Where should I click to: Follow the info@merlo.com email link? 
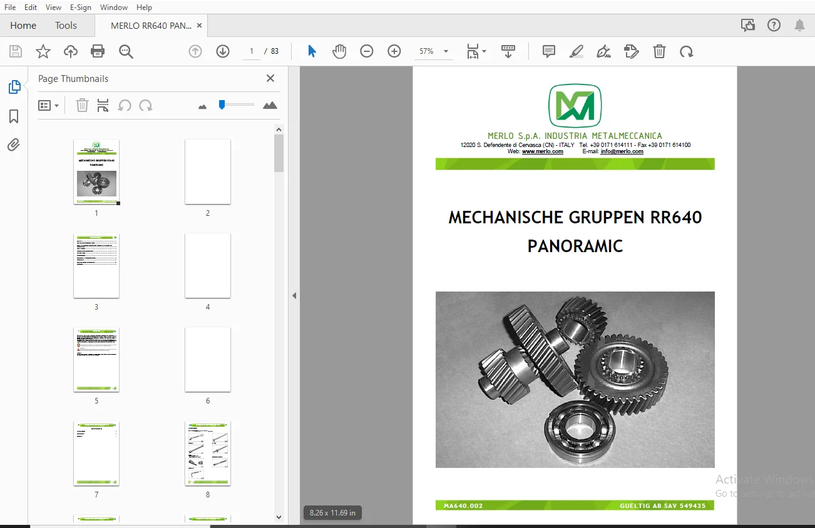click(x=622, y=151)
